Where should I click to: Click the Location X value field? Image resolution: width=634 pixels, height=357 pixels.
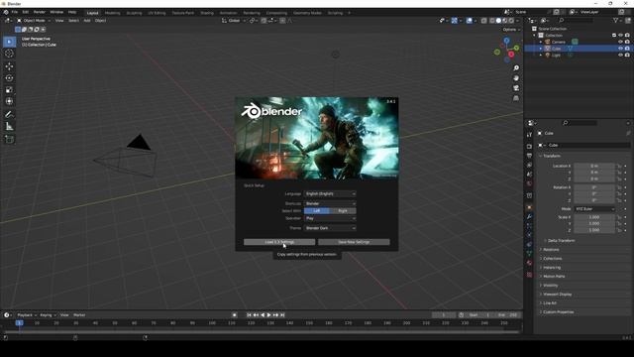594,166
